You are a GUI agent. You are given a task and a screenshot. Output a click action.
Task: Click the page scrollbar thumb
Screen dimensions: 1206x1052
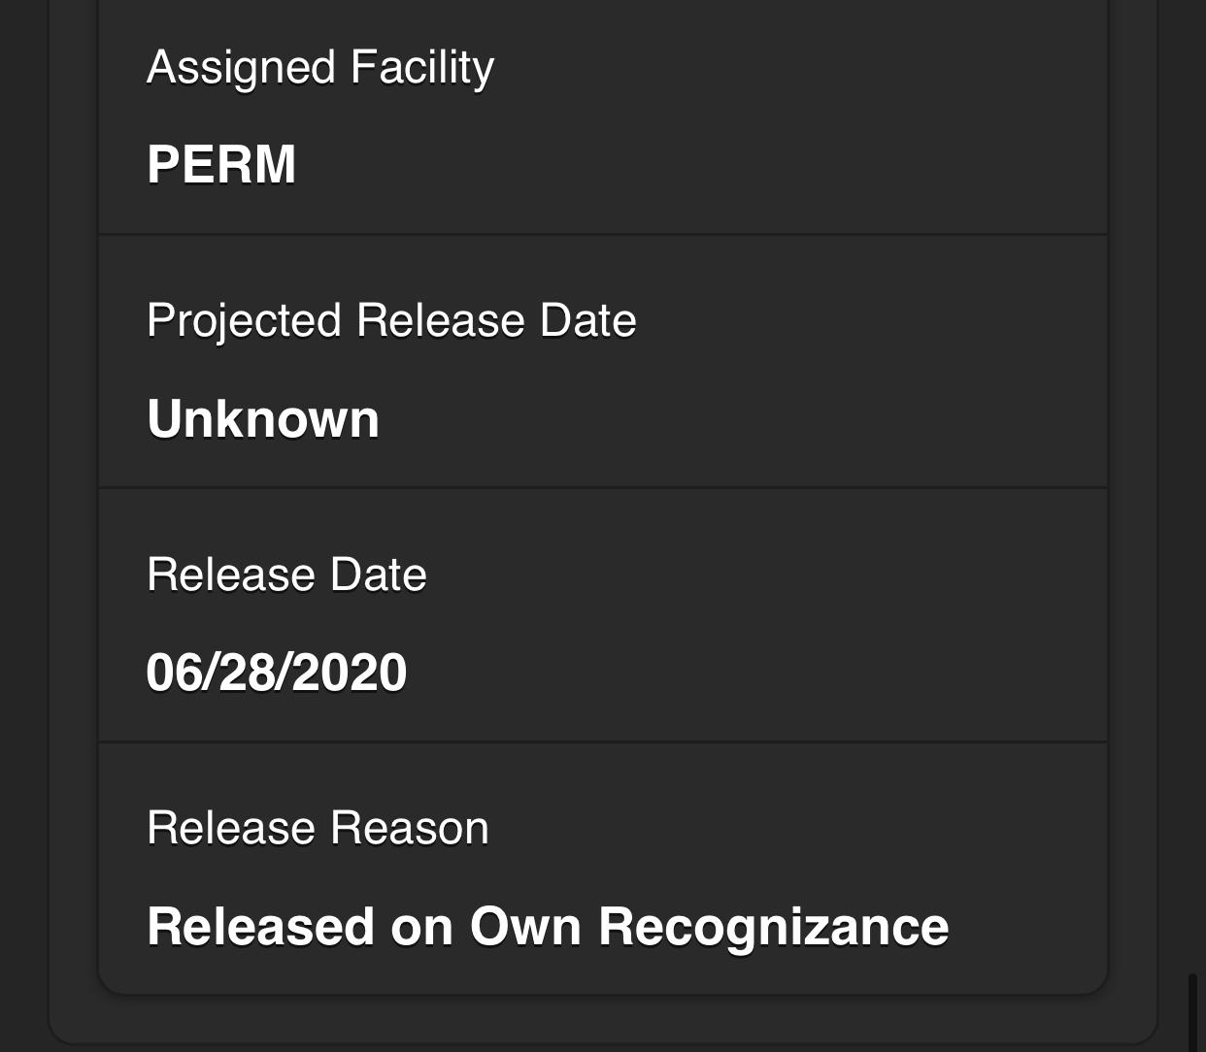pyautogui.click(x=1193, y=1009)
